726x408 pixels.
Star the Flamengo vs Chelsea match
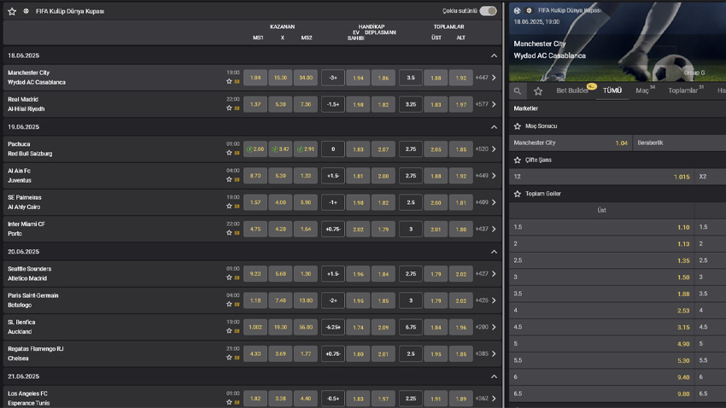point(229,358)
